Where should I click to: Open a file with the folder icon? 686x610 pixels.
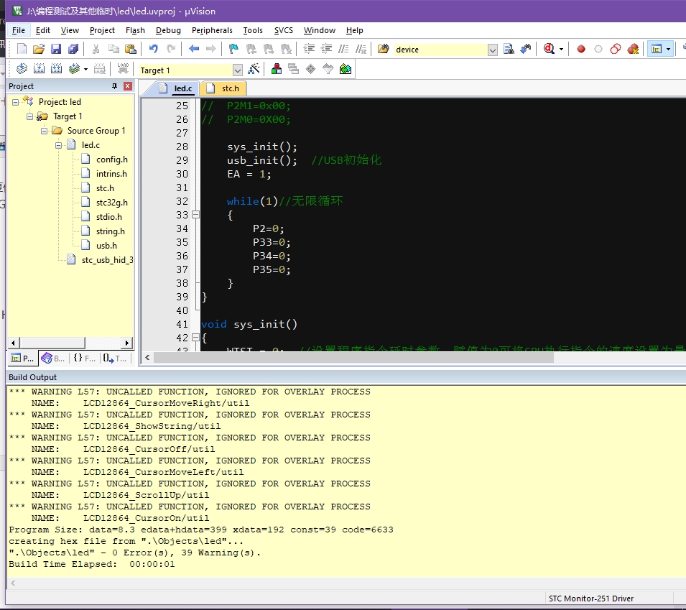[39, 49]
